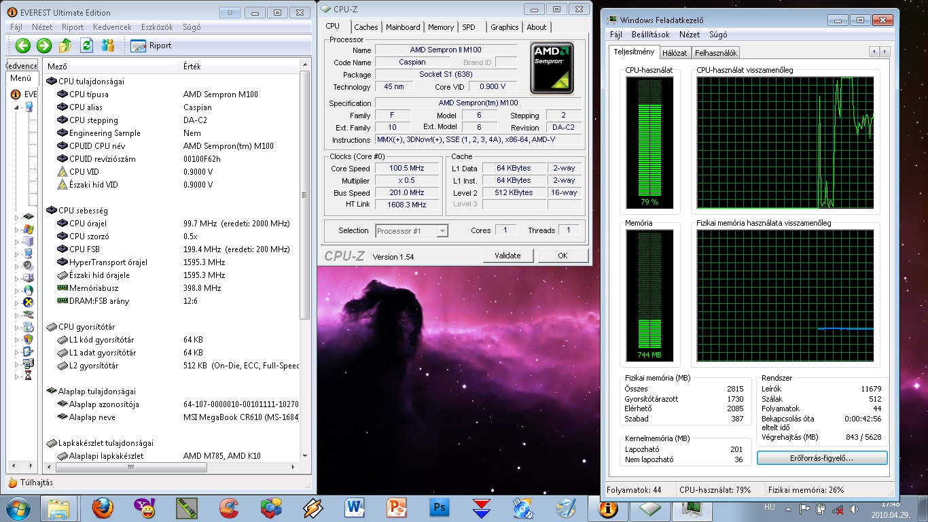Select the computer icon node in EVEREST tree
Screen dimensions: 928x522
[29, 107]
